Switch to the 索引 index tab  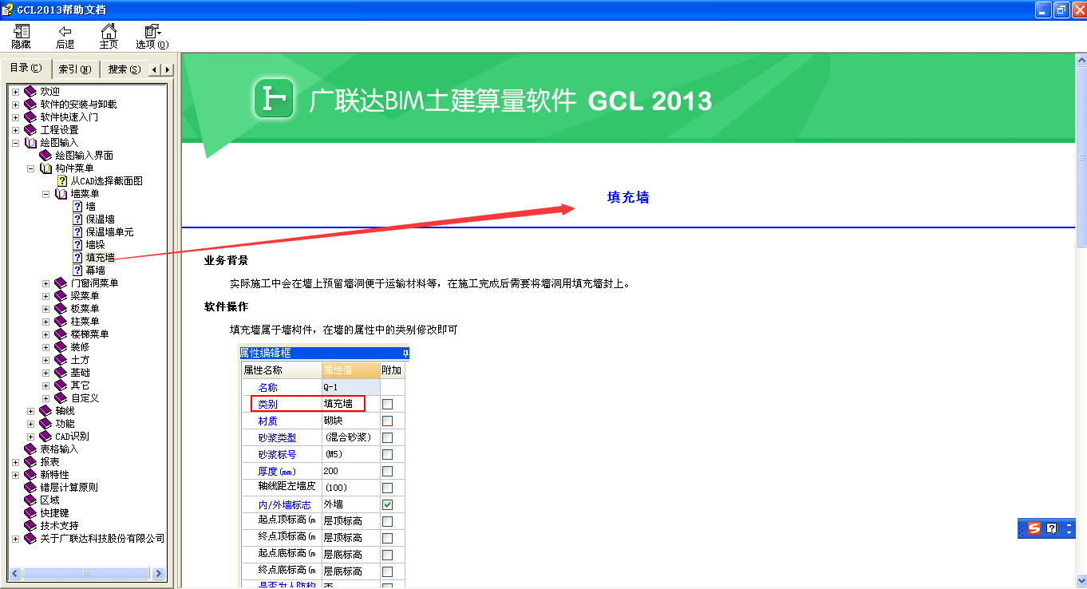[x=75, y=69]
